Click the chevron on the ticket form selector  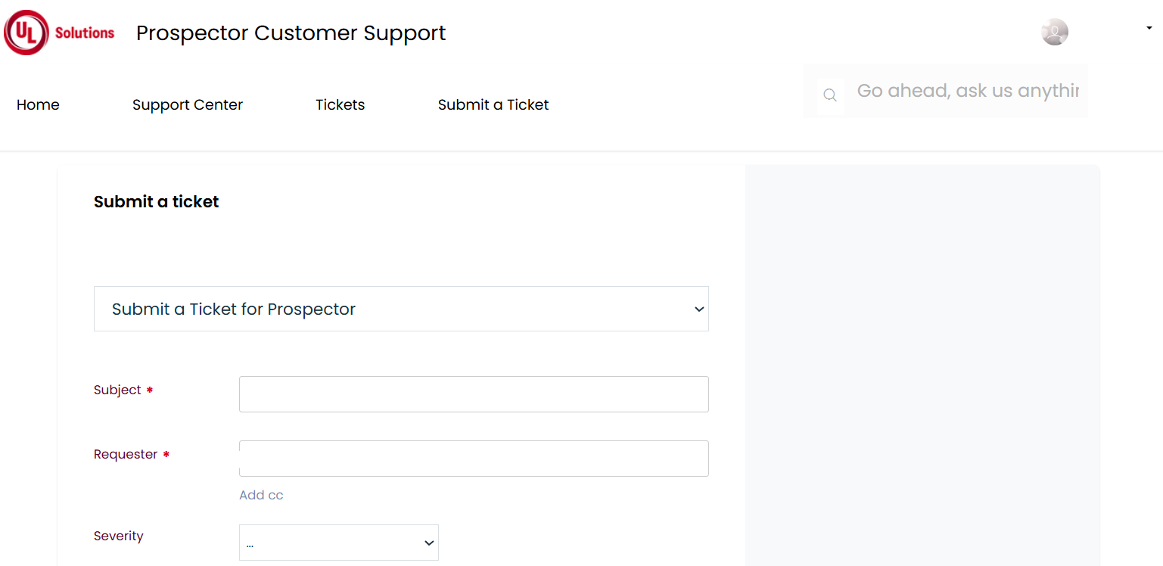[x=699, y=309]
